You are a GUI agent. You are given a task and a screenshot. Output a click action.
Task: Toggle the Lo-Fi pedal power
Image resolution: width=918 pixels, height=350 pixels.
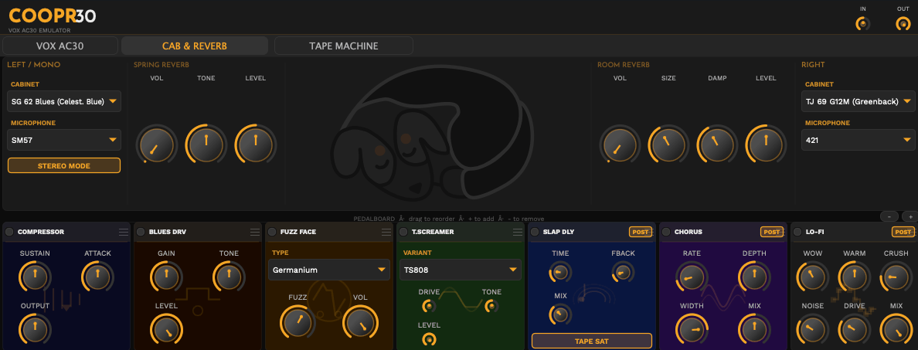(x=796, y=233)
